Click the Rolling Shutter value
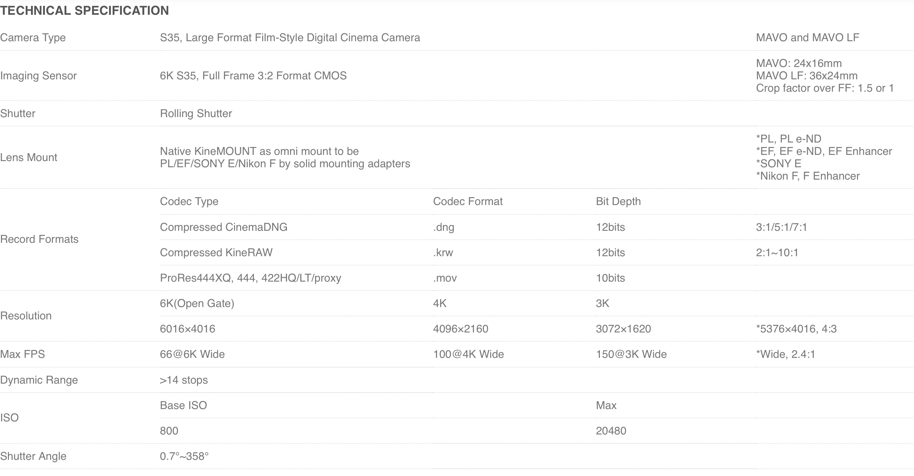 tap(196, 113)
